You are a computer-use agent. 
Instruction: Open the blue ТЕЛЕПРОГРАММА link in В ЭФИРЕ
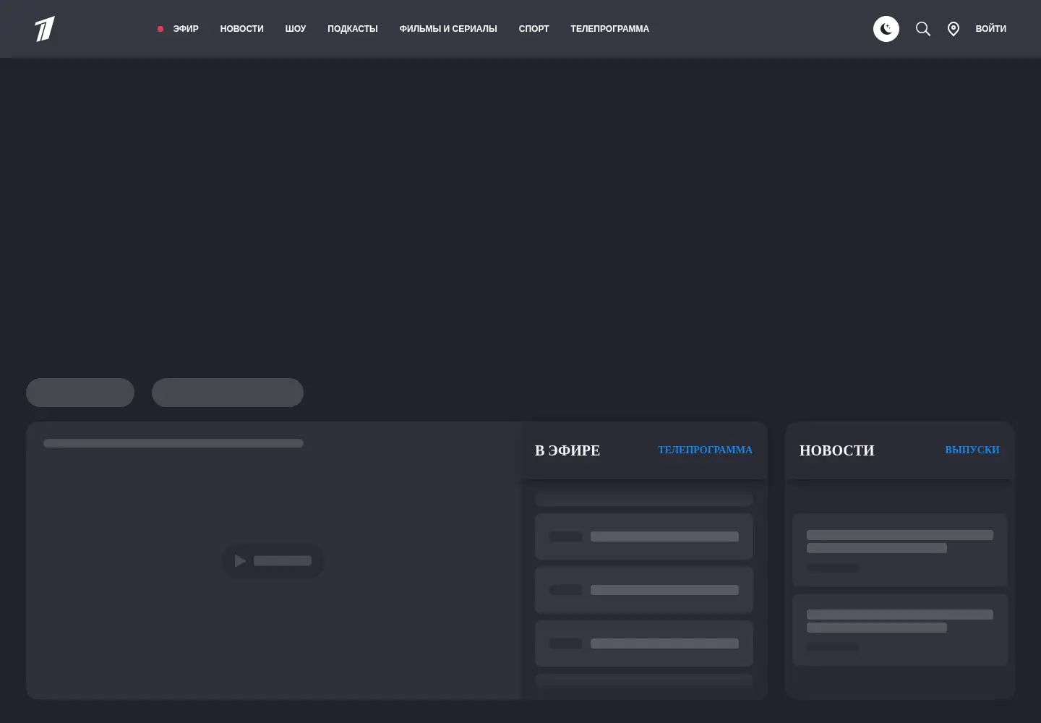point(705,450)
